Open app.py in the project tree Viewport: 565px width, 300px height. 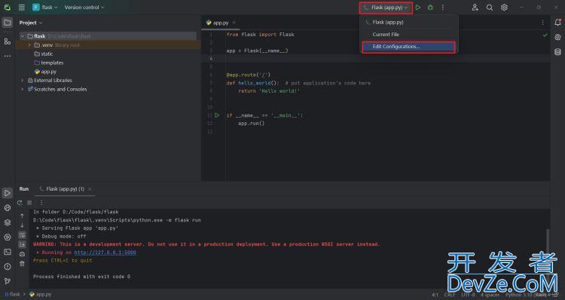[x=45, y=72]
